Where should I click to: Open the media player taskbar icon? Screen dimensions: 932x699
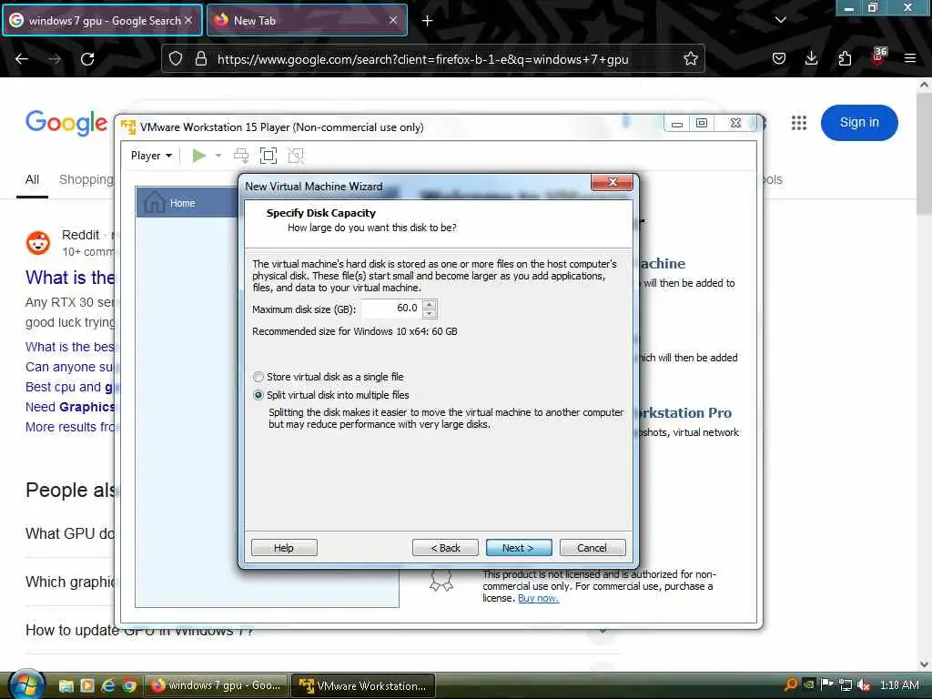(x=86, y=686)
